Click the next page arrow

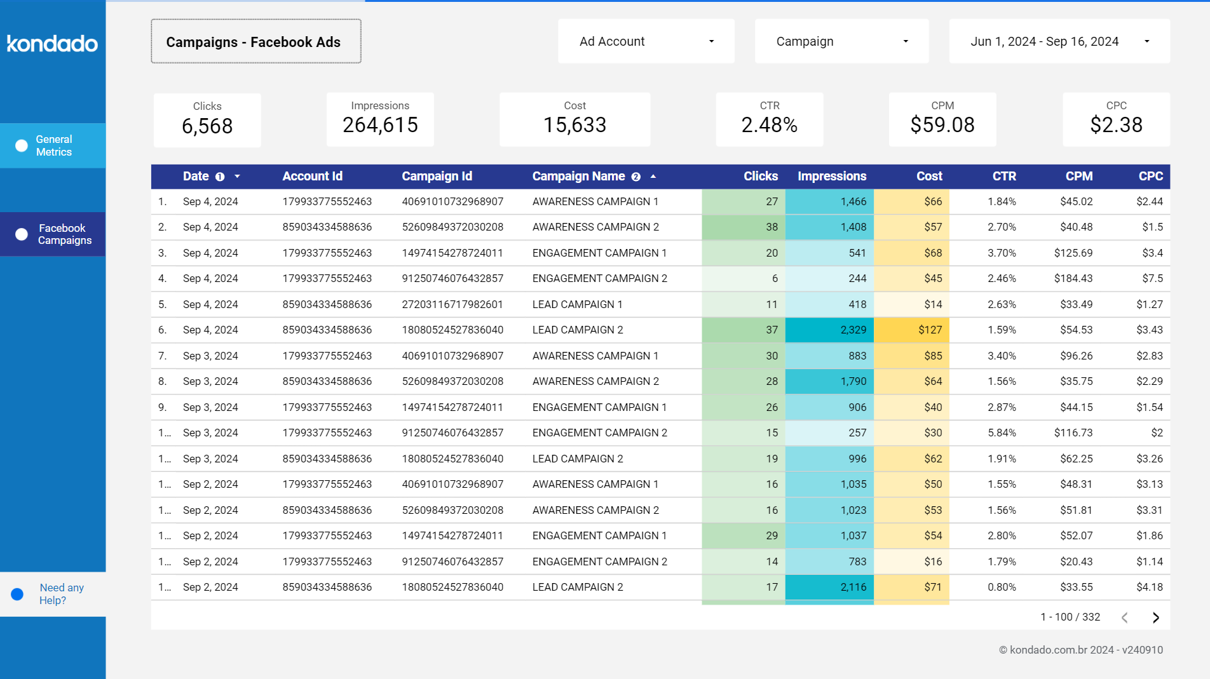click(1155, 617)
